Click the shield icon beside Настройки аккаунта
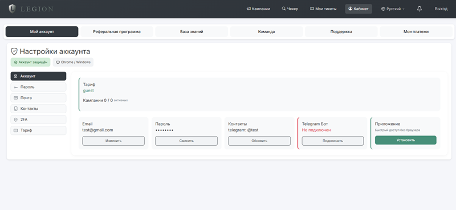Viewport: 456px width, 210px height. click(x=14, y=52)
